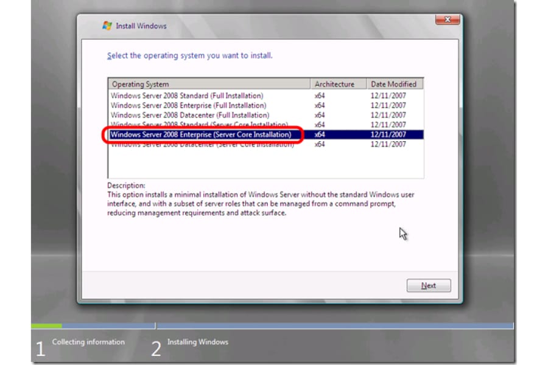Screen dimensions: 548x365
Task: Click the green setup progress bar
Action: pyautogui.click(x=47, y=325)
